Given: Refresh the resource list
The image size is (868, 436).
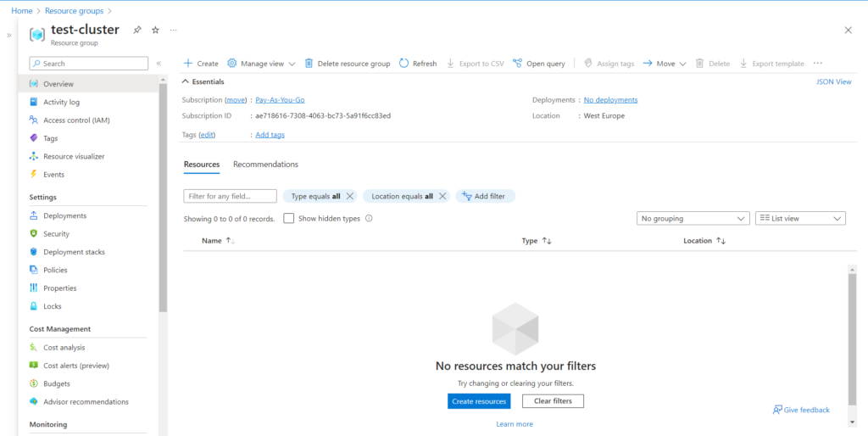Looking at the screenshot, I should (x=418, y=64).
